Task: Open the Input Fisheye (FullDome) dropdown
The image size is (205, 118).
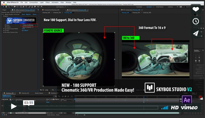Action: point(29,25)
